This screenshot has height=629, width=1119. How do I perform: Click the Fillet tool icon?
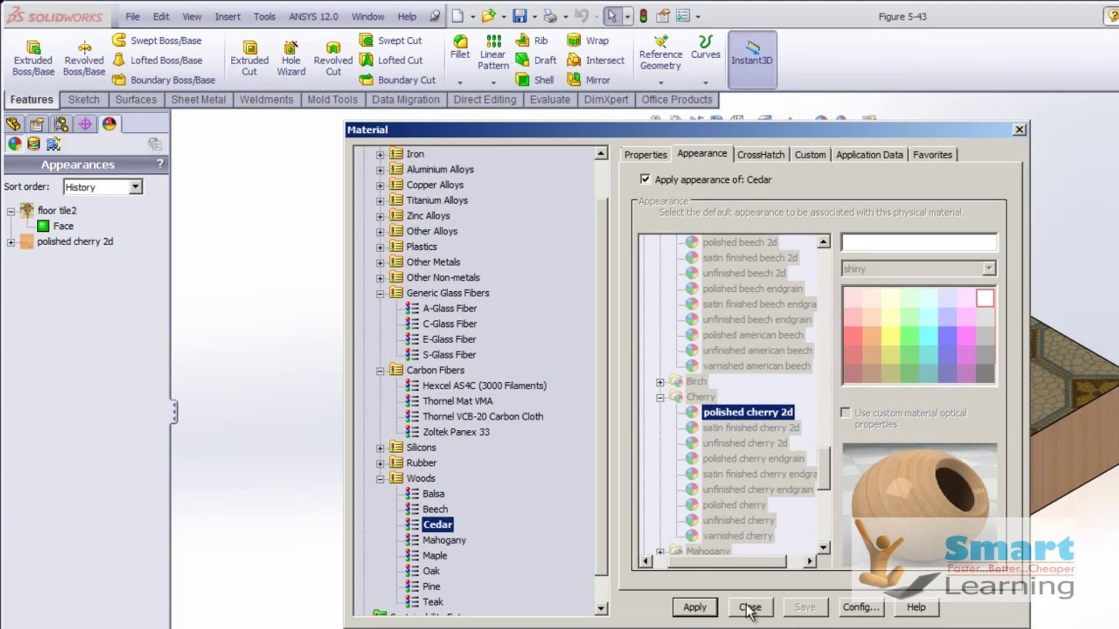coord(460,42)
